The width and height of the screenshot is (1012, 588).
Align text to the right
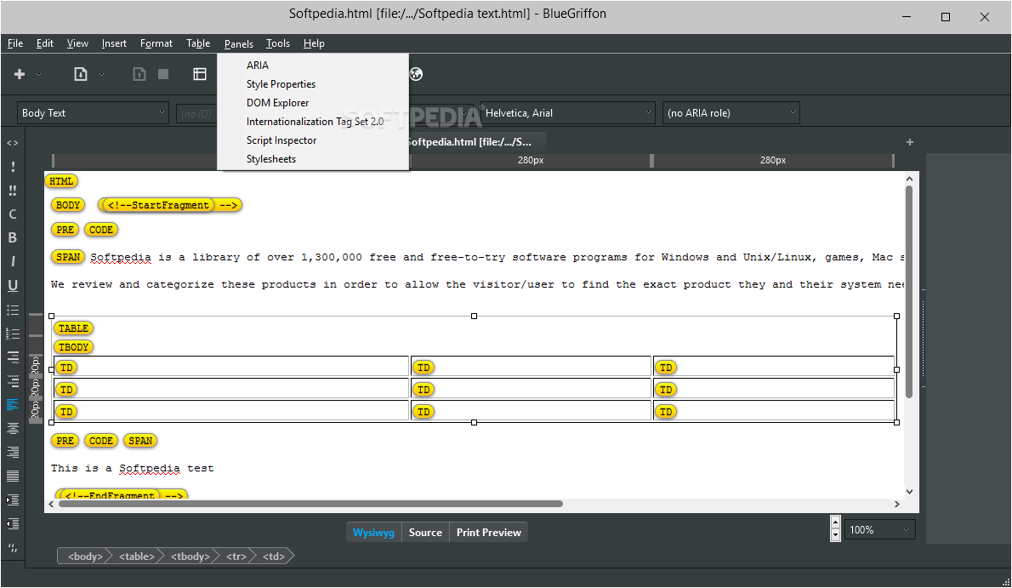click(x=12, y=453)
